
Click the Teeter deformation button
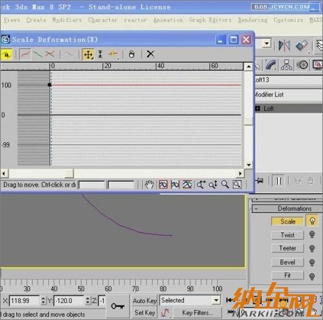(x=288, y=249)
